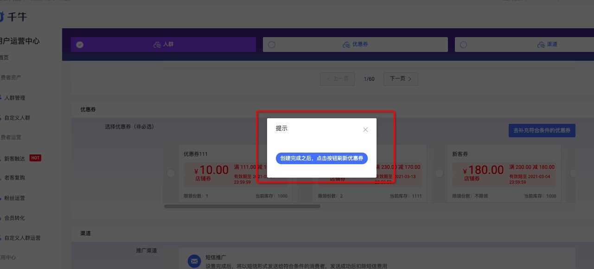Click the 限领份数: 不限领 text

click(x=470, y=196)
